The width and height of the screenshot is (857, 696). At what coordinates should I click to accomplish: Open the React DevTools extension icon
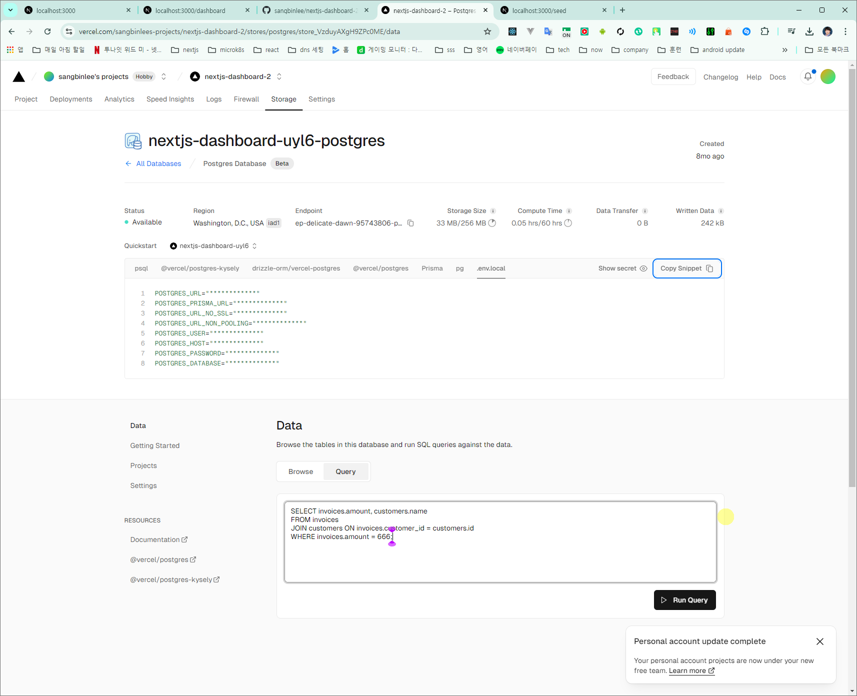tap(512, 31)
